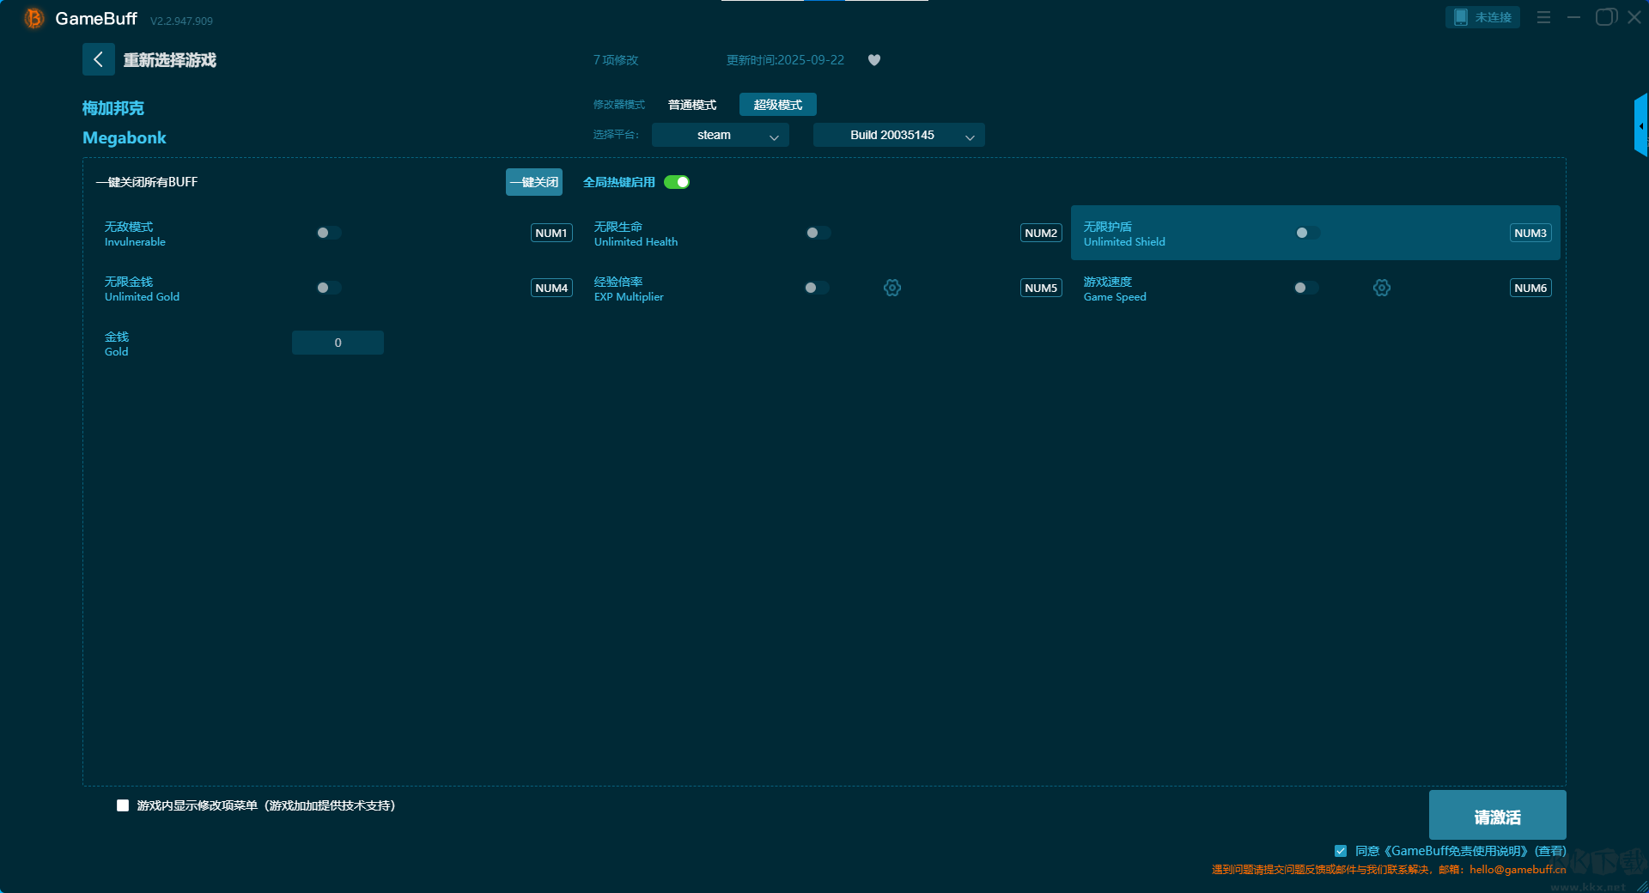Click the Gold value input field
The image size is (1649, 893).
338,343
